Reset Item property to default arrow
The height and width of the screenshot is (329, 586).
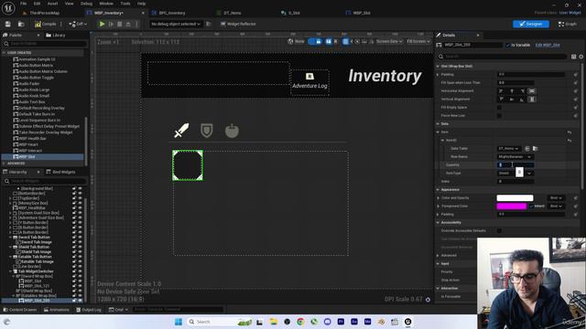coord(570,132)
